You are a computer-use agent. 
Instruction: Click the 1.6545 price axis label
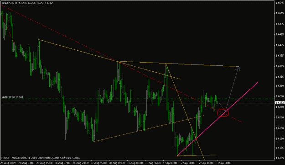tap(280, 3)
